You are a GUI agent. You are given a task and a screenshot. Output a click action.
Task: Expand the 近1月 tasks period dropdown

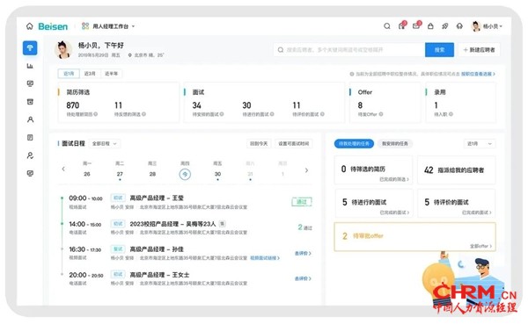point(480,143)
